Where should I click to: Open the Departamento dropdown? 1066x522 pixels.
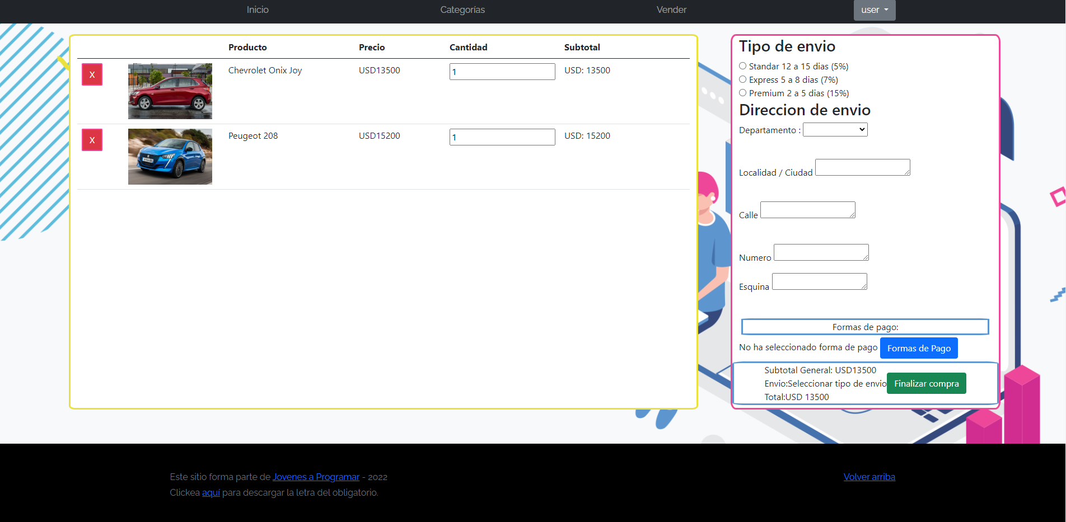pos(835,130)
